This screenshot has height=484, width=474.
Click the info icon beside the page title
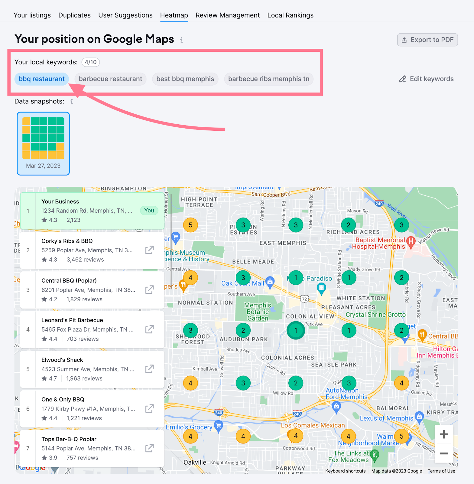[x=181, y=40]
